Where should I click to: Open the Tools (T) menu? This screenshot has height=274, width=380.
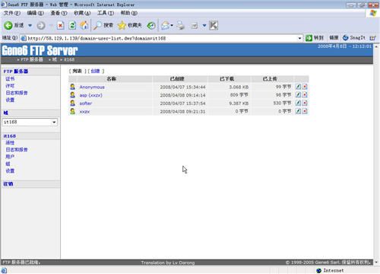106,13
